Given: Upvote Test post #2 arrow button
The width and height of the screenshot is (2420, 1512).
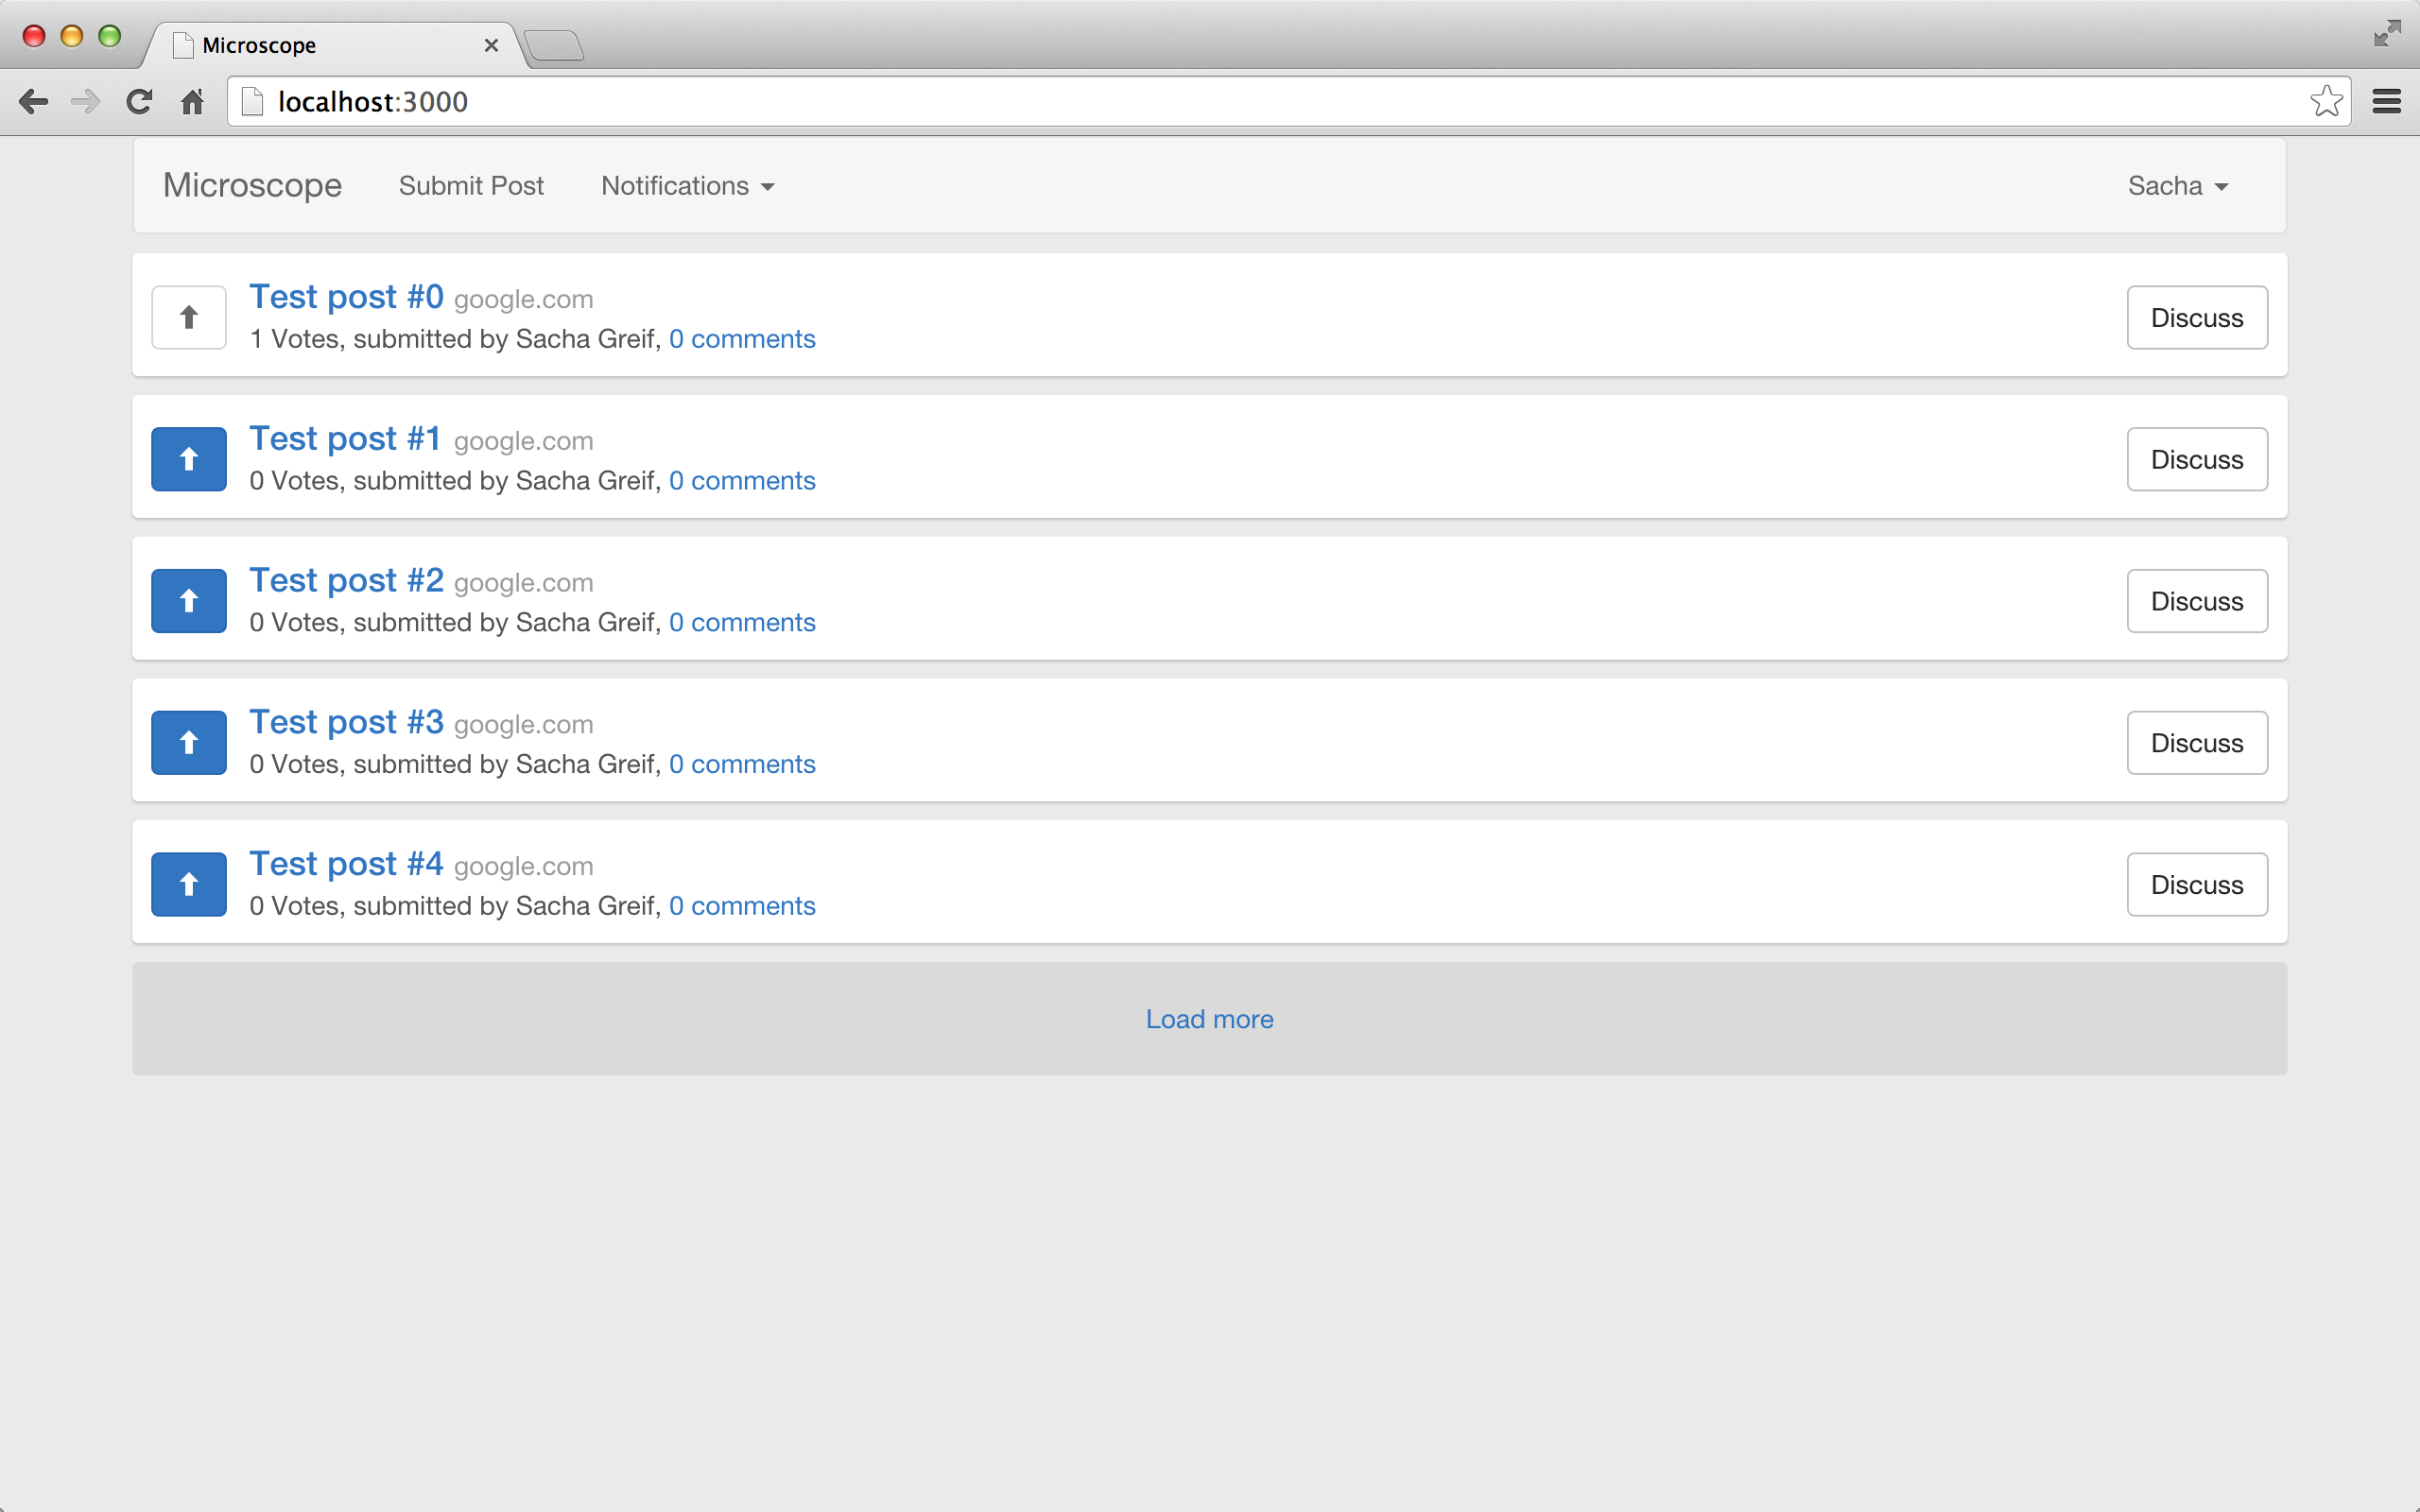Looking at the screenshot, I should point(188,601).
